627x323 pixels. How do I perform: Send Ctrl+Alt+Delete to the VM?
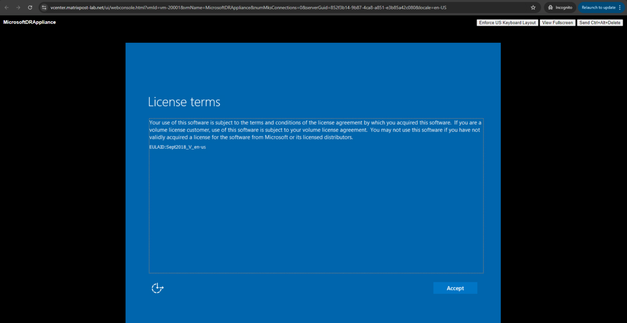click(x=600, y=22)
